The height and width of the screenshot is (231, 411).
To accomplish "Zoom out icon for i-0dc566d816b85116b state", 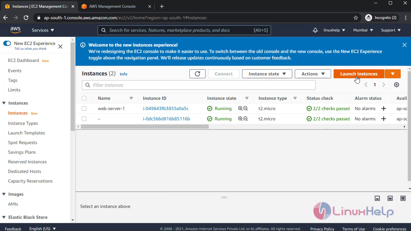I will pyautogui.click(x=246, y=119).
